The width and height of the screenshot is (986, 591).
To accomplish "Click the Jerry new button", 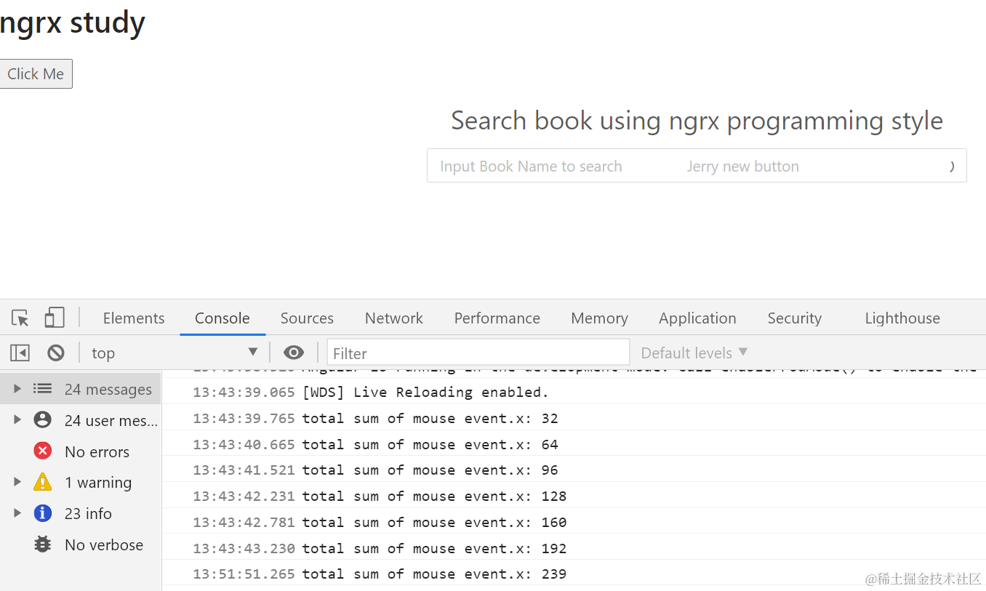I will [742, 166].
